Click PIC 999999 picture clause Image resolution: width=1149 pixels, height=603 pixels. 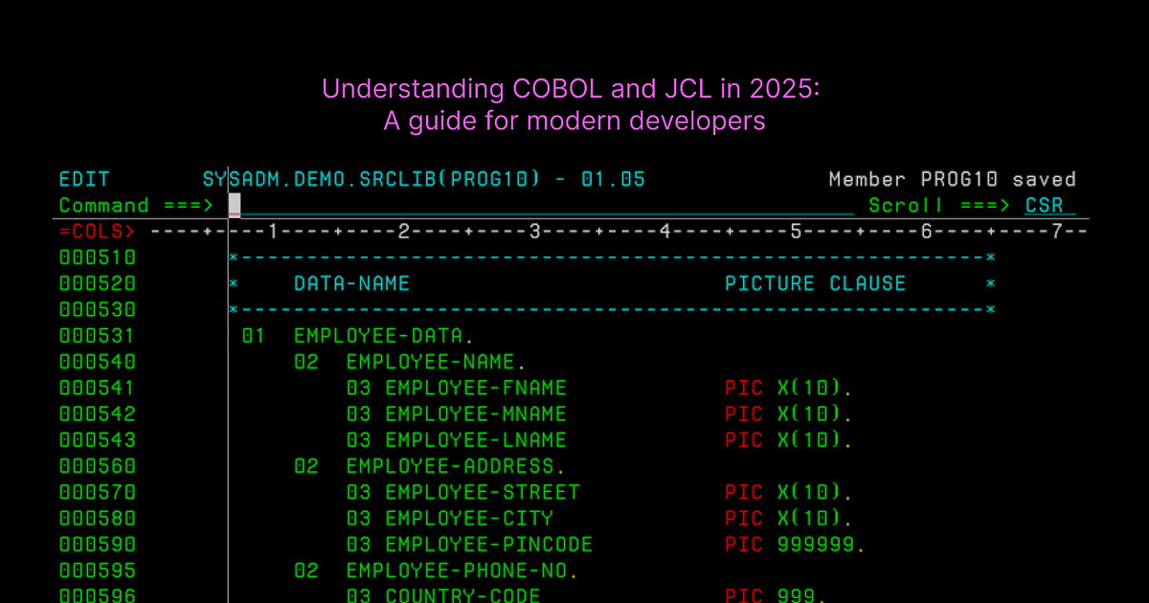click(x=796, y=545)
